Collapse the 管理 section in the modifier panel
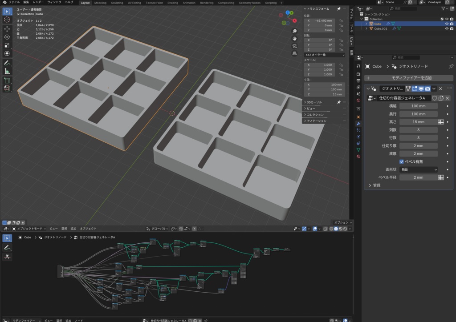456x322 pixels. click(x=378, y=186)
